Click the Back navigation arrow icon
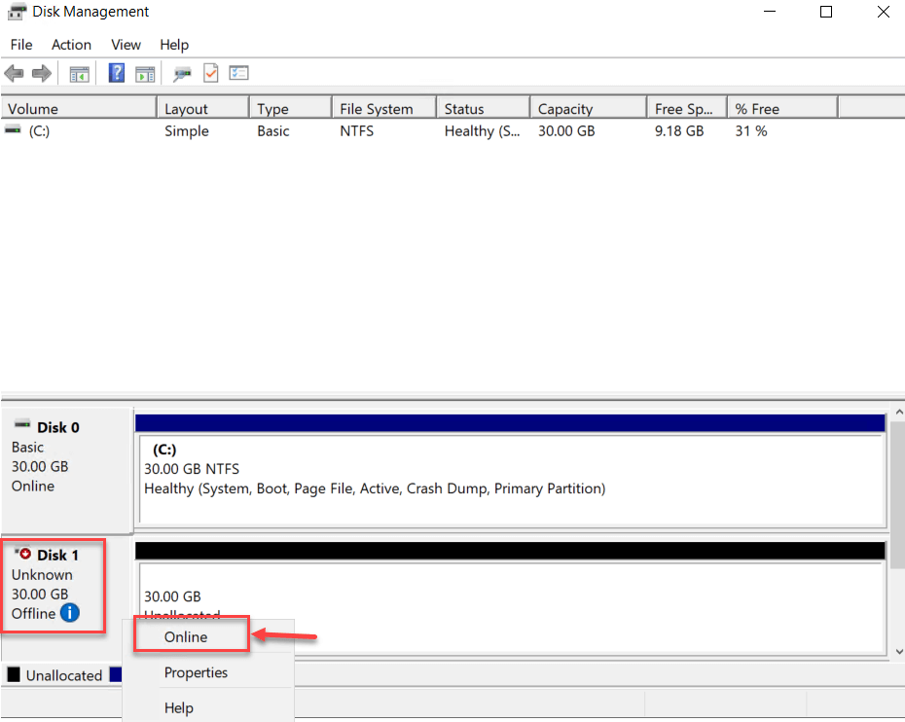 click(14, 73)
